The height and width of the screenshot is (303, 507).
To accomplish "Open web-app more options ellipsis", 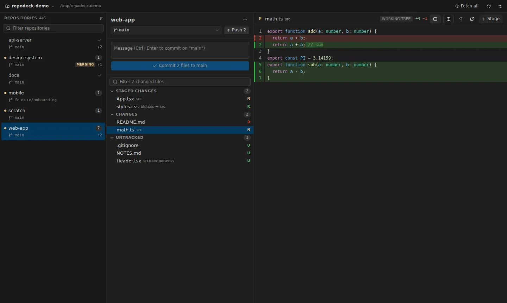I will (x=245, y=20).
